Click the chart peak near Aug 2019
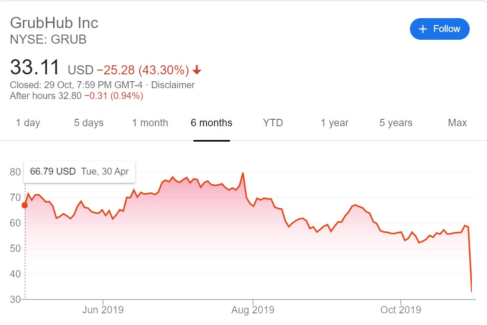The width and height of the screenshot is (487, 325). point(243,173)
